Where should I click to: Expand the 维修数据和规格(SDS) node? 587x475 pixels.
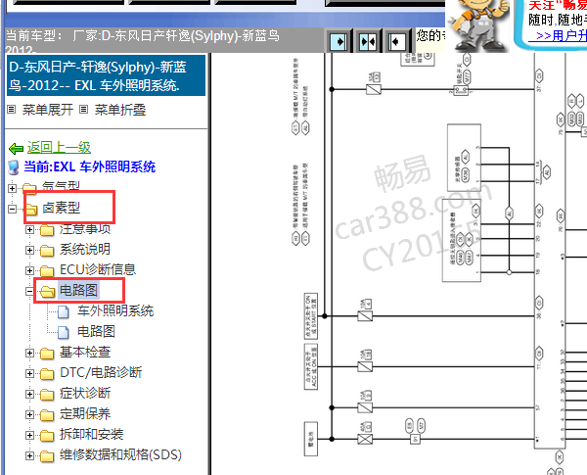[30, 455]
